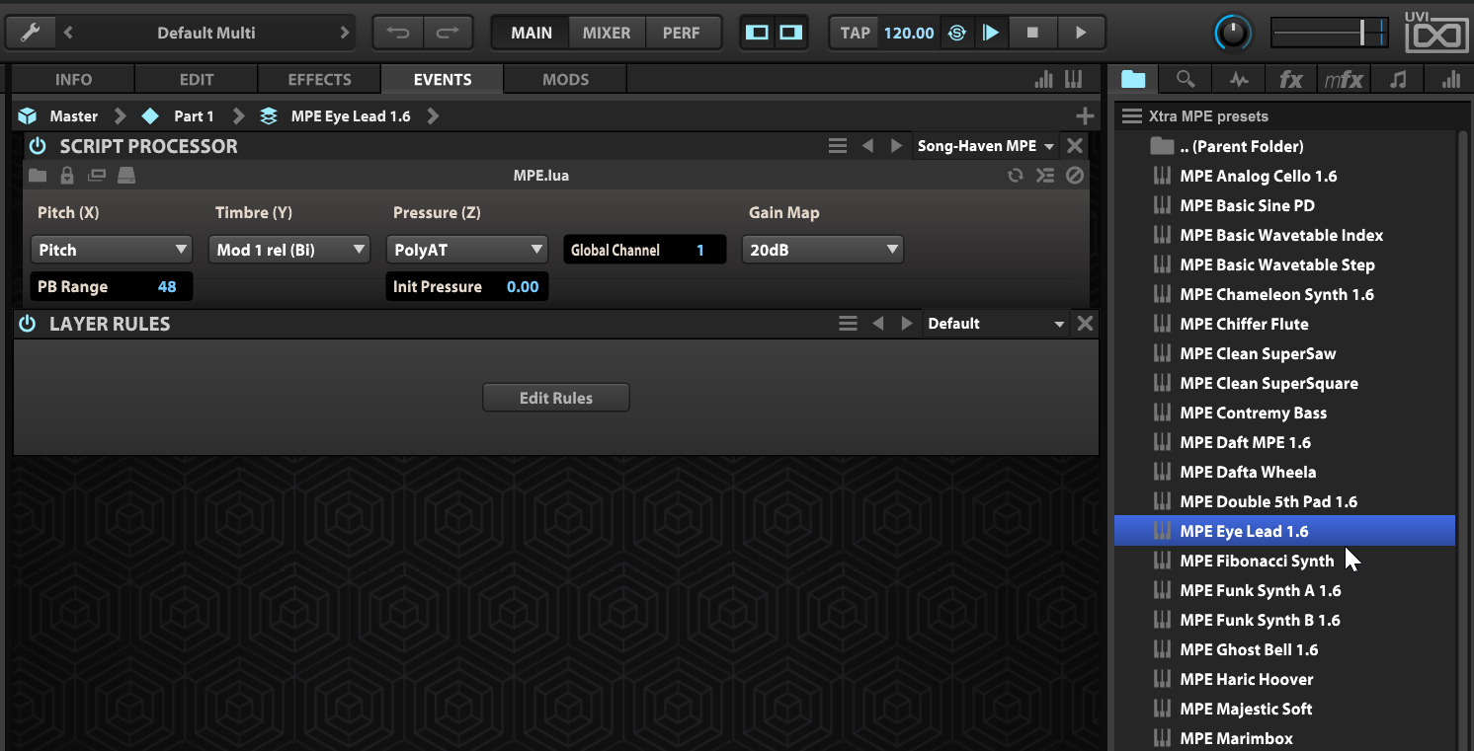Viewport: 1474px width, 751px height.
Task: Go to next multi preset
Action: click(344, 33)
